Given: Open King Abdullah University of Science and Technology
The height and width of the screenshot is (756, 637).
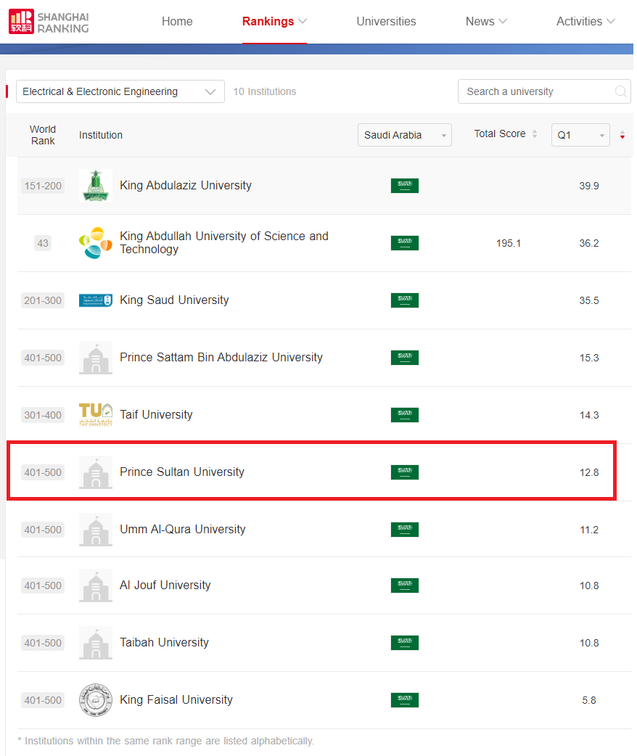Looking at the screenshot, I should [x=223, y=242].
